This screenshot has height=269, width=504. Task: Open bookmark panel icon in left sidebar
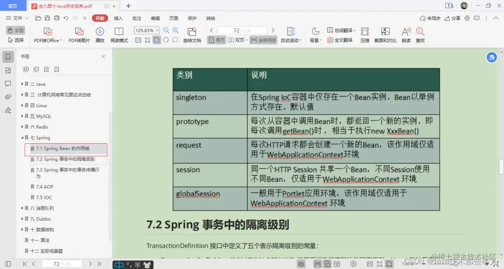(8, 57)
